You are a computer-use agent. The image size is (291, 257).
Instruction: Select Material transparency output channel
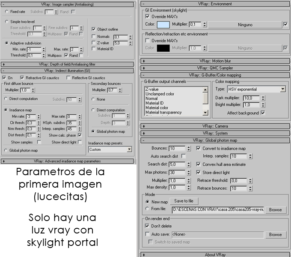163,112
